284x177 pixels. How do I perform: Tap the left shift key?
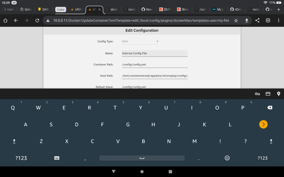click(14, 141)
